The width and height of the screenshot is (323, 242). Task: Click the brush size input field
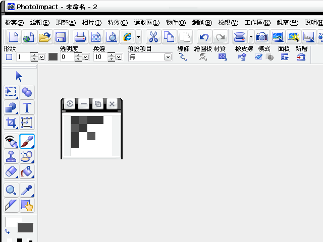[x=24, y=57]
